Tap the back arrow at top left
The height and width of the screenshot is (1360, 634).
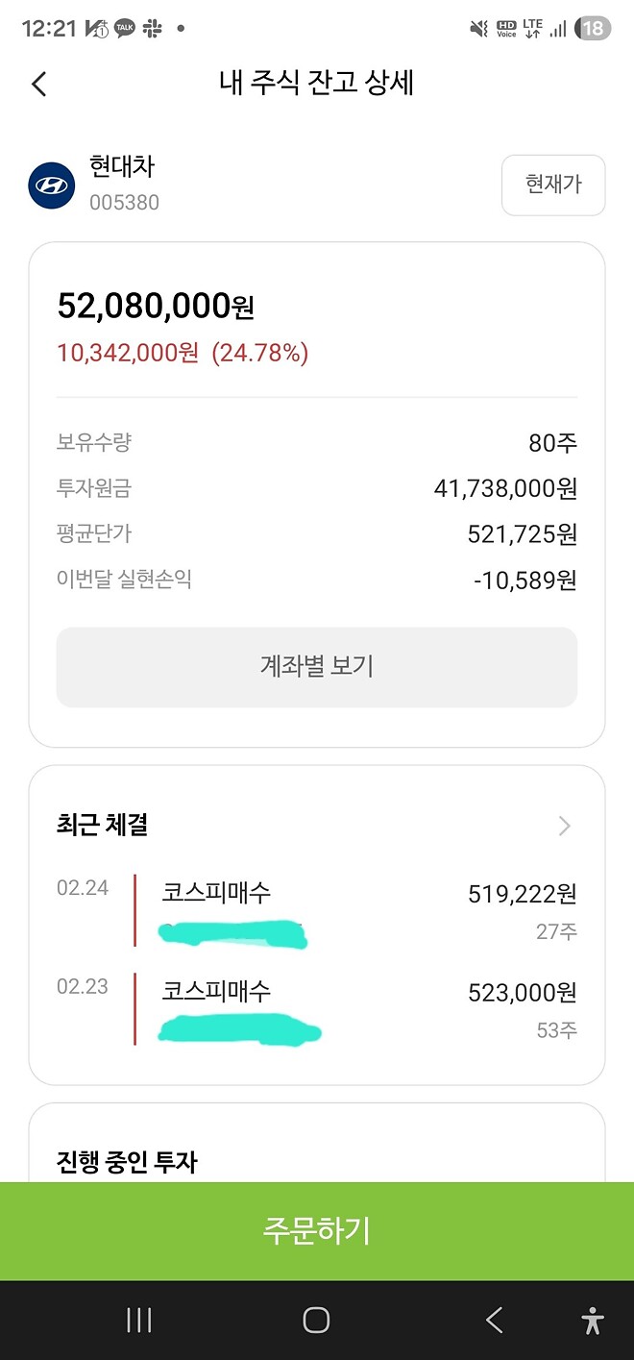[x=38, y=85]
